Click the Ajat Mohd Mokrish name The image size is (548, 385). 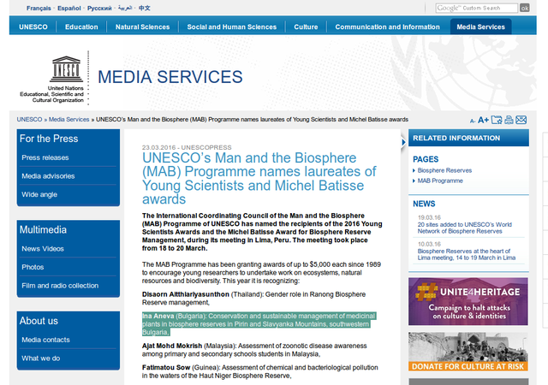click(x=172, y=346)
